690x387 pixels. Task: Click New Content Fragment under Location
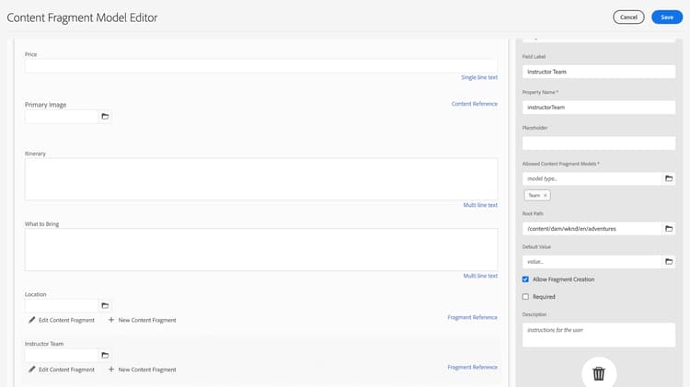click(147, 320)
